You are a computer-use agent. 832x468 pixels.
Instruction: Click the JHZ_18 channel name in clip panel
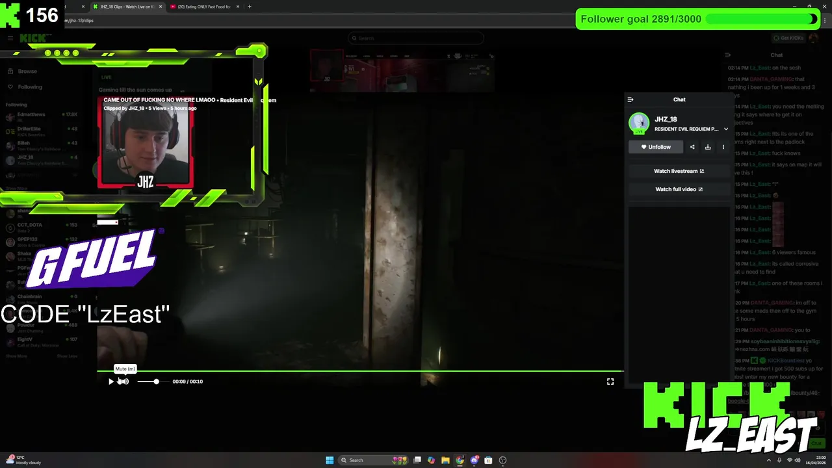pos(666,120)
